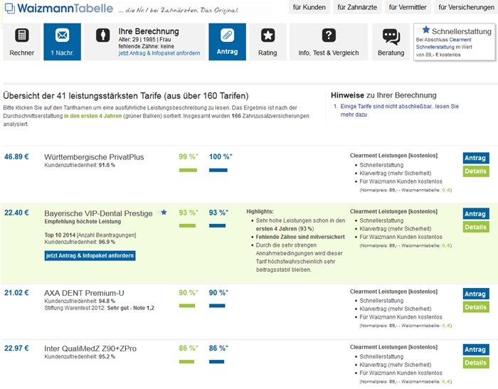Switch to the für Zahnärzte tab
498x389 pixels.
point(357,7)
